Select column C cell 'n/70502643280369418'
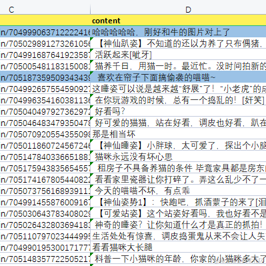The height and width of the screenshot is (266, 266). coord(45,225)
